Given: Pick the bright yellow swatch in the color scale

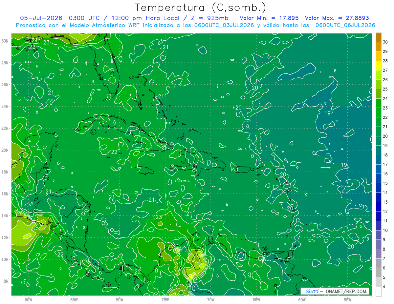Looking at the screenshot, I should [379, 66].
